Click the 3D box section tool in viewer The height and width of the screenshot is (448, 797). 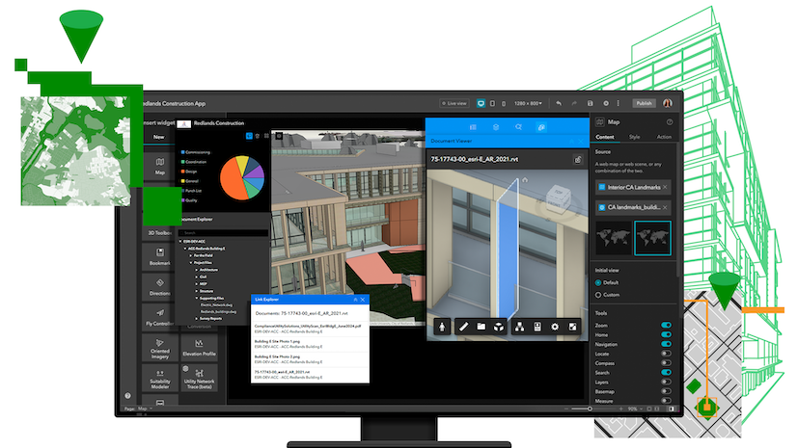[499, 327]
